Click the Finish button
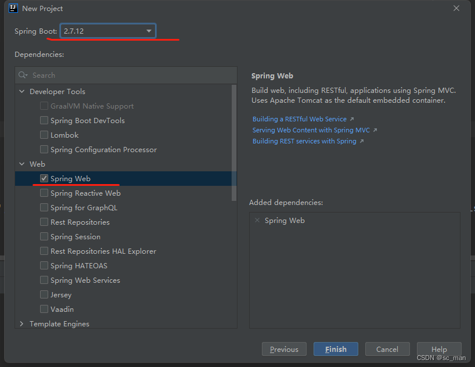The height and width of the screenshot is (367, 475). tap(336, 349)
